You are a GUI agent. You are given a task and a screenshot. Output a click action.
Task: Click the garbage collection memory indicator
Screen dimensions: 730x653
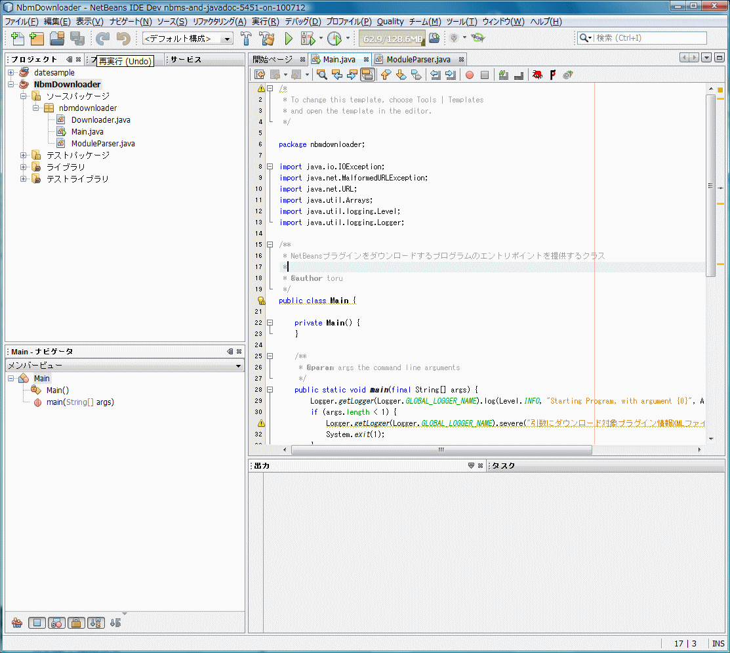click(x=392, y=39)
